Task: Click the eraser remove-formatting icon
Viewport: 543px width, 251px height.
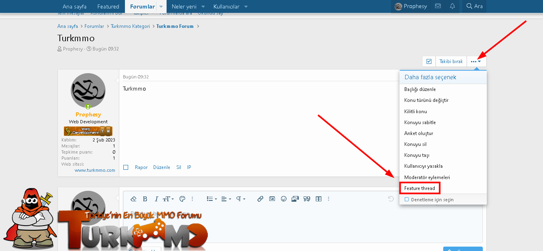Action: 133,199
